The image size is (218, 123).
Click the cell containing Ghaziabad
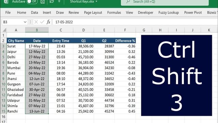click(x=16, y=90)
